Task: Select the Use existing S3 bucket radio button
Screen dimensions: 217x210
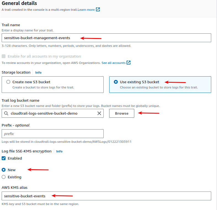Action: [116, 82]
